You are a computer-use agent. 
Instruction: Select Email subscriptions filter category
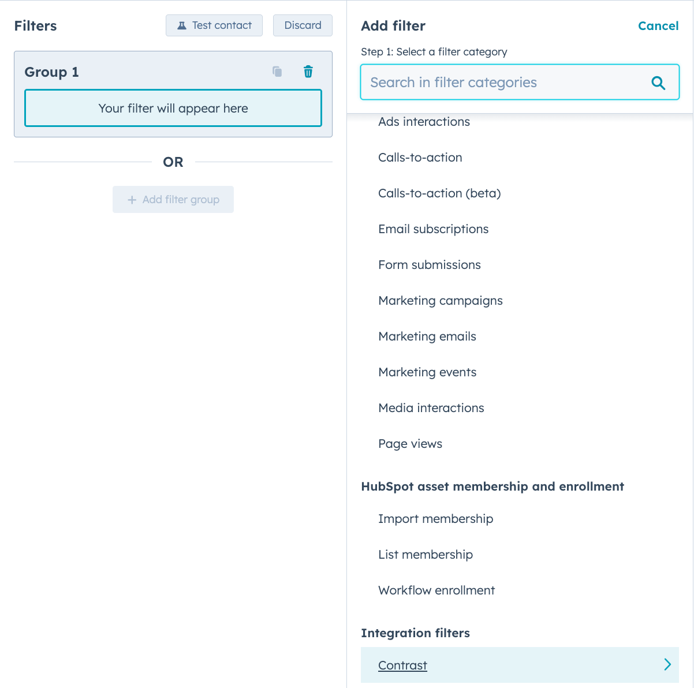click(x=433, y=229)
